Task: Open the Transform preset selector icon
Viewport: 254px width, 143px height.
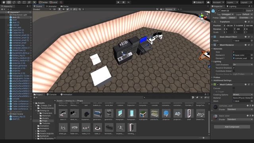Action: pyautogui.click(x=249, y=21)
